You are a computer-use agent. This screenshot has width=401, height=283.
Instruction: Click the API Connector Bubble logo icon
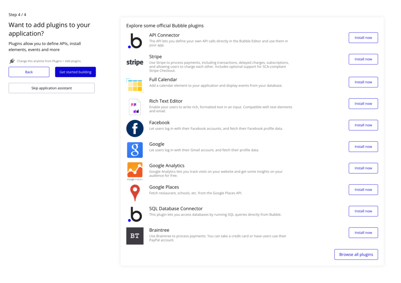[x=135, y=41]
